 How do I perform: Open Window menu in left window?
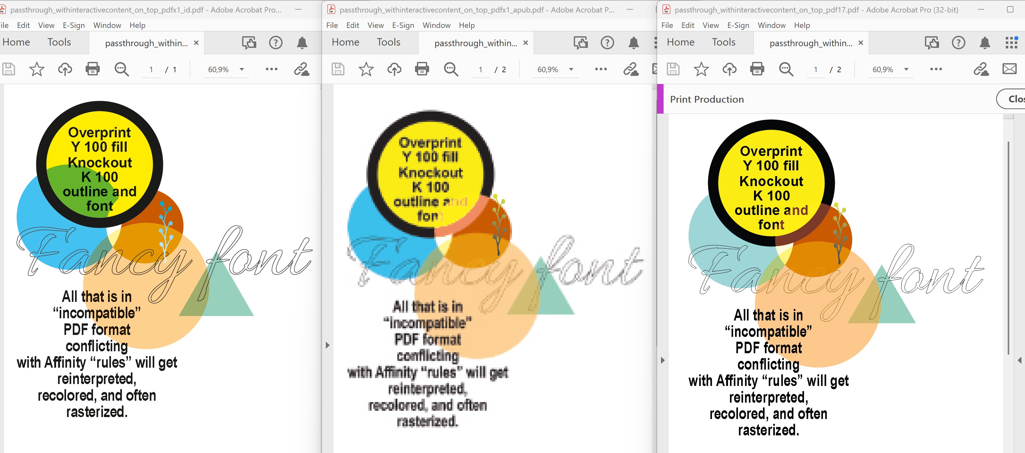[107, 25]
